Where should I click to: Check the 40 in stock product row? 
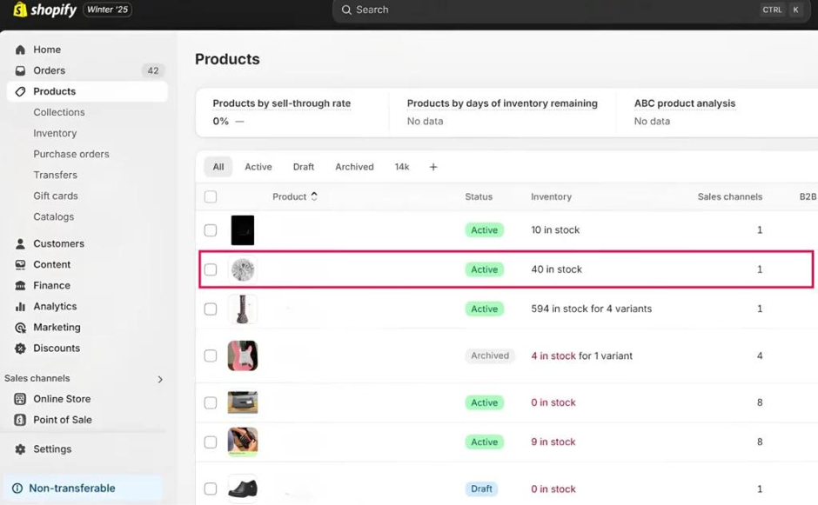(211, 269)
